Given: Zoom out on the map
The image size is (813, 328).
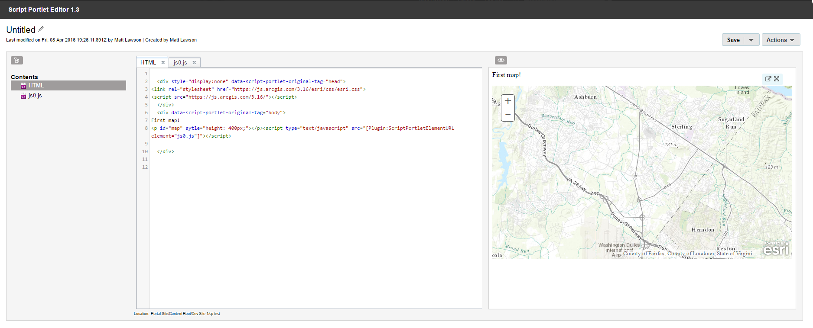Looking at the screenshot, I should [508, 115].
